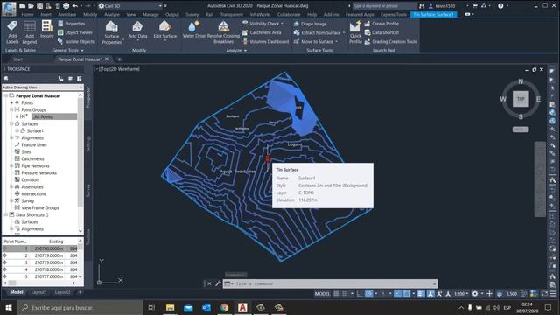Viewport: 560px width, 315px height.
Task: Click the TOP face of the ViewCube
Action: pyautogui.click(x=521, y=99)
